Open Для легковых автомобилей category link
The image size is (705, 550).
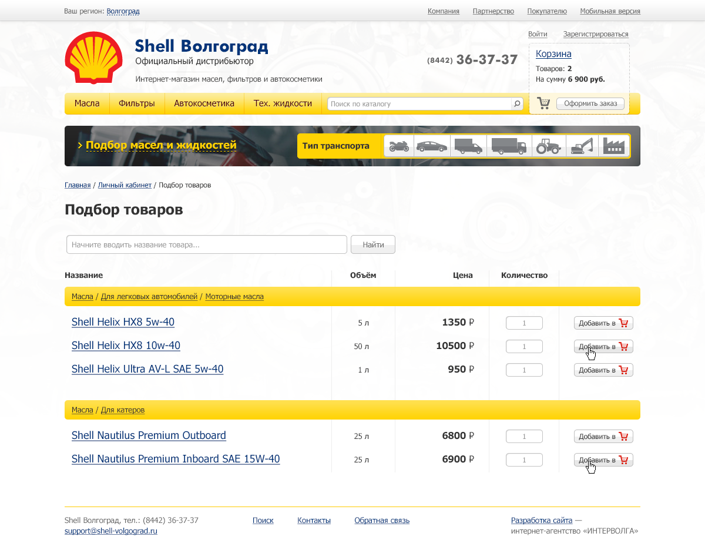[x=149, y=297]
